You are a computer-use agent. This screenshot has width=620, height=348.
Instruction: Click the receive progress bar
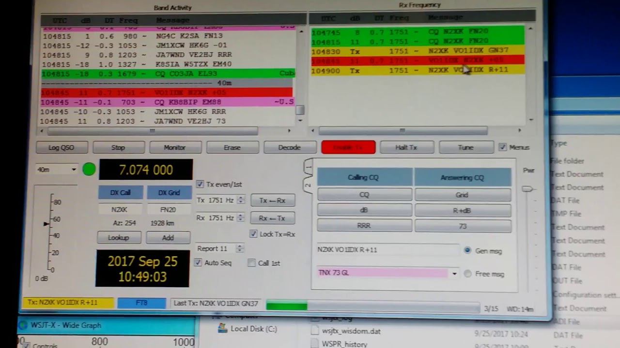373,306
